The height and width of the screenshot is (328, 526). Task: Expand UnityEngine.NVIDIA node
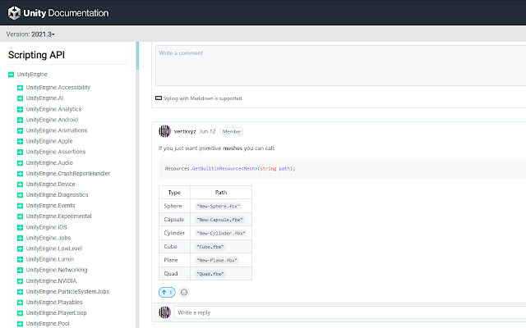20,280
